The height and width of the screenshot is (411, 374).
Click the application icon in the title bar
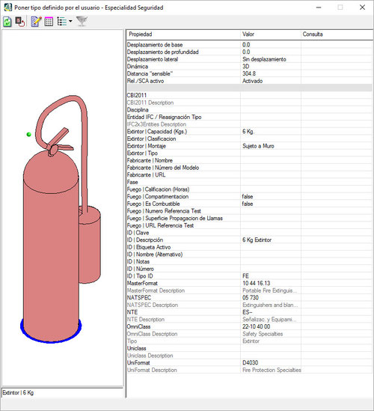tap(8, 7)
